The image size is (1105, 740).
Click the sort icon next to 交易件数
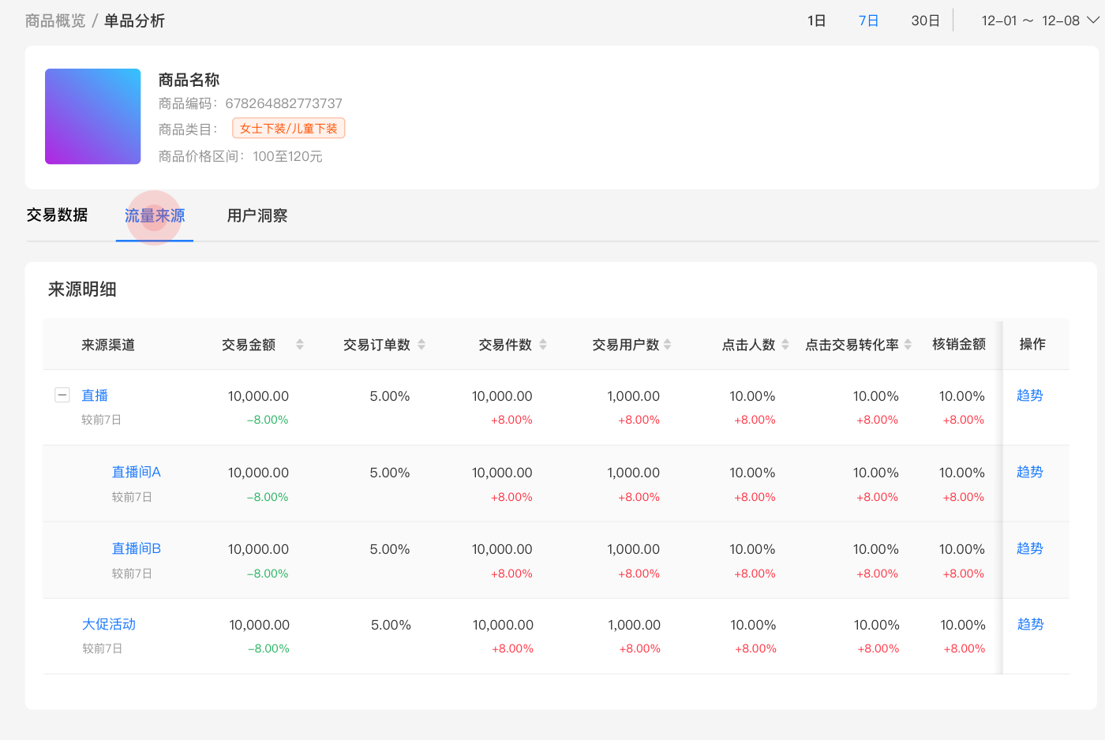click(x=545, y=344)
